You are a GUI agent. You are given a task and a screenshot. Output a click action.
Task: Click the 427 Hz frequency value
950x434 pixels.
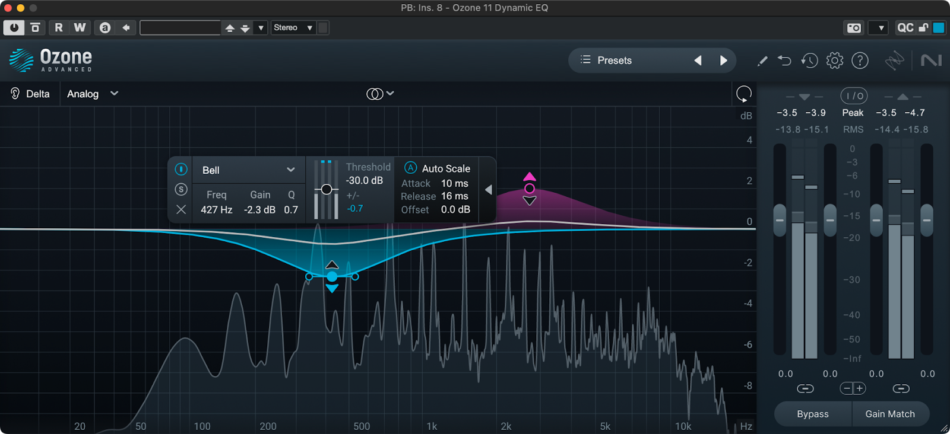(216, 210)
